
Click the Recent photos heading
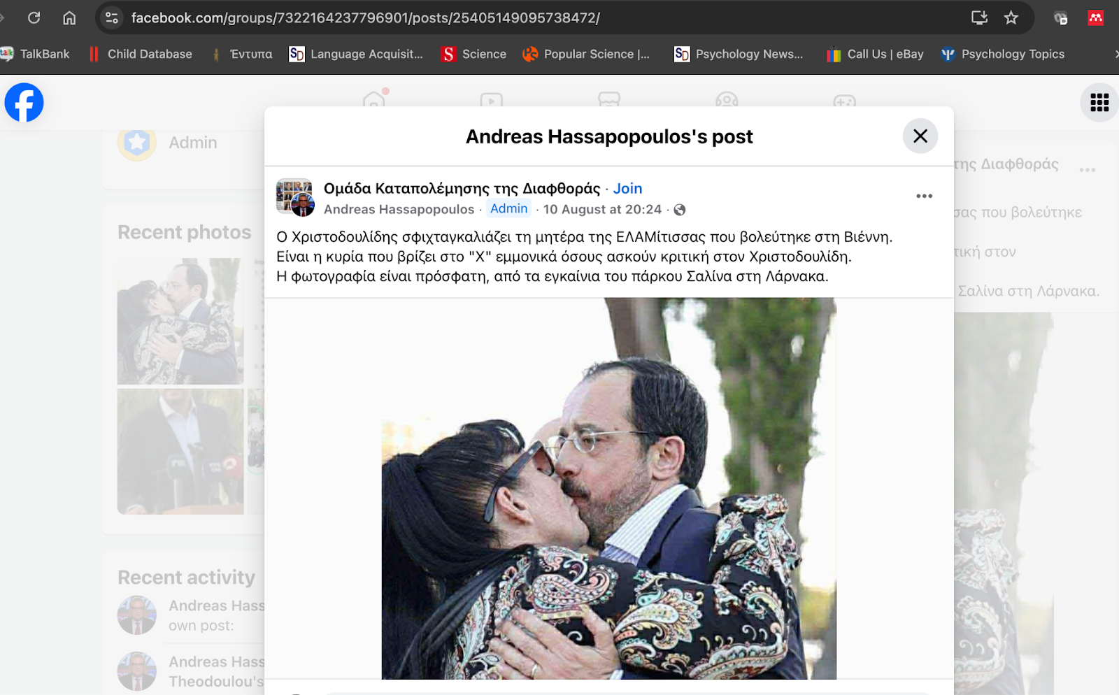[184, 232]
